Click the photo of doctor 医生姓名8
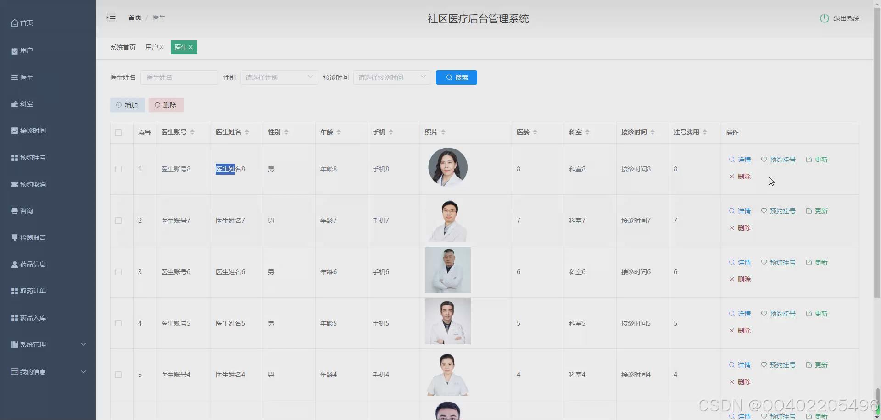Screen dimensions: 881x420 click(x=448, y=167)
